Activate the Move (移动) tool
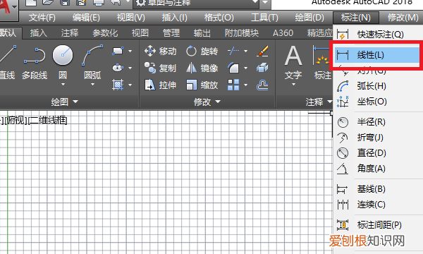 click(160, 51)
